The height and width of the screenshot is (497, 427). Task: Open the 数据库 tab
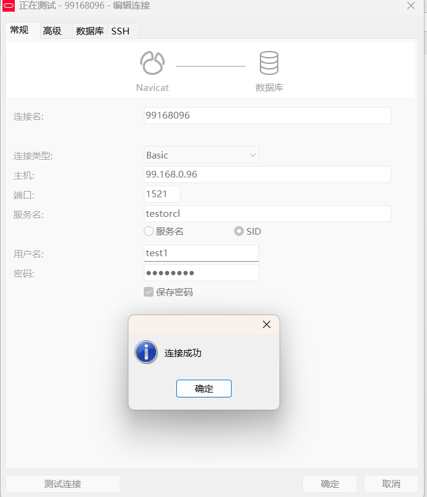click(90, 31)
